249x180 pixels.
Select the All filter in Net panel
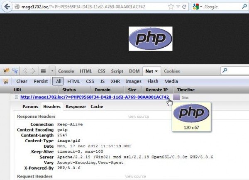[x=58, y=81]
